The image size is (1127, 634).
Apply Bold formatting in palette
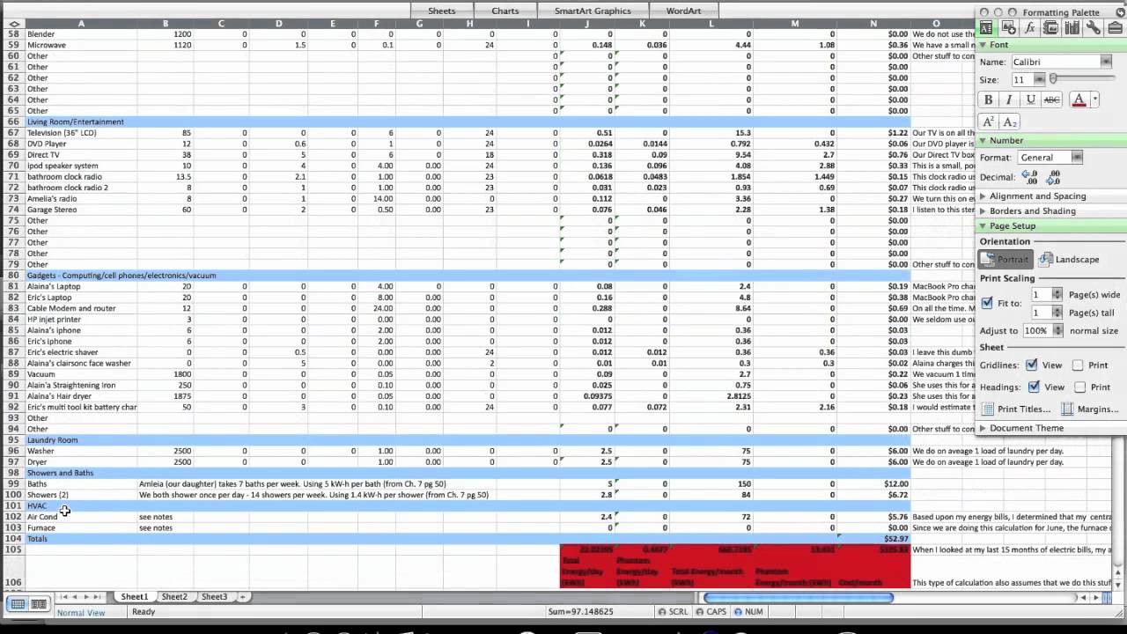[x=989, y=100]
